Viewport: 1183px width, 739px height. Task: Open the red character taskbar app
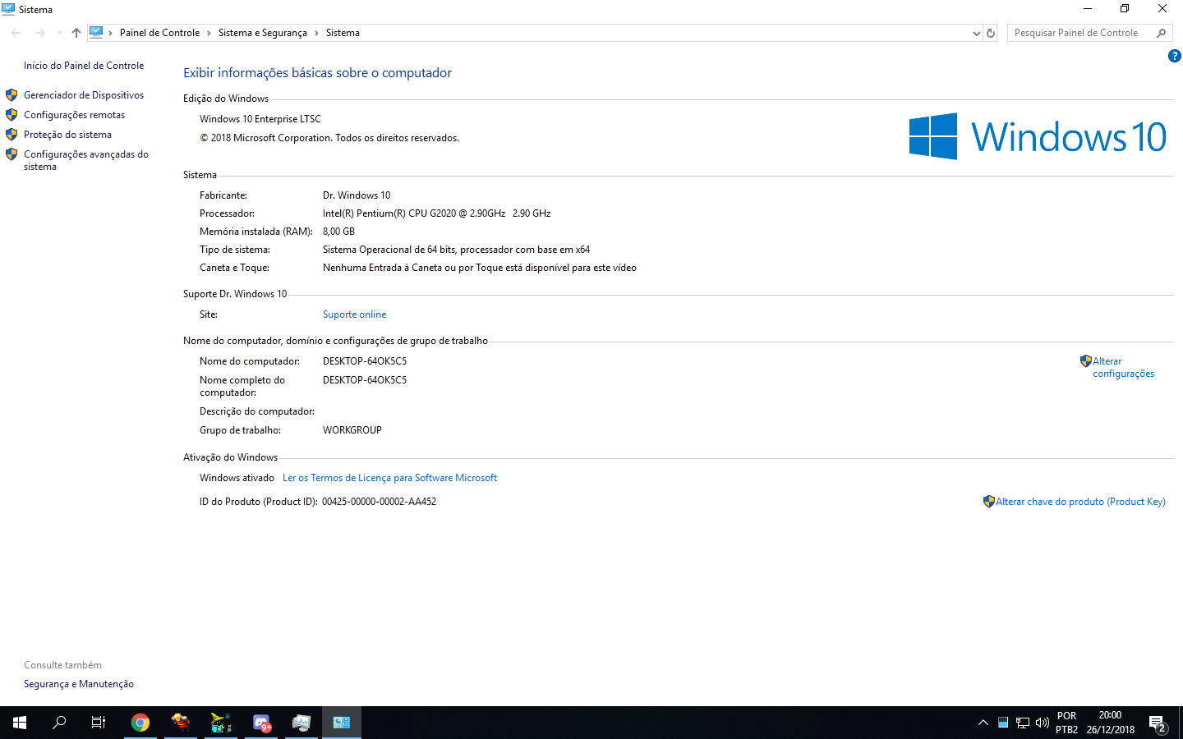pos(180,723)
